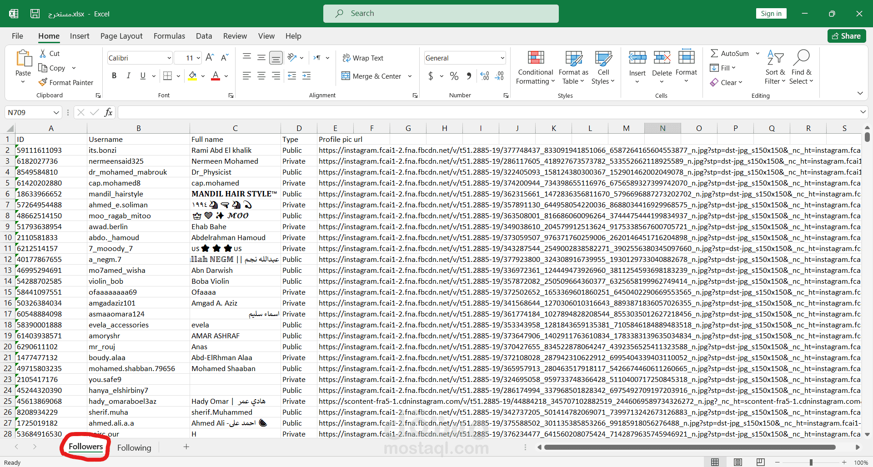Add a new sheet with plus button

pos(186,447)
